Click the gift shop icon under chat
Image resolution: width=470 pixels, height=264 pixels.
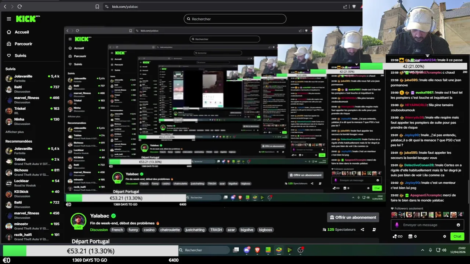(411, 236)
